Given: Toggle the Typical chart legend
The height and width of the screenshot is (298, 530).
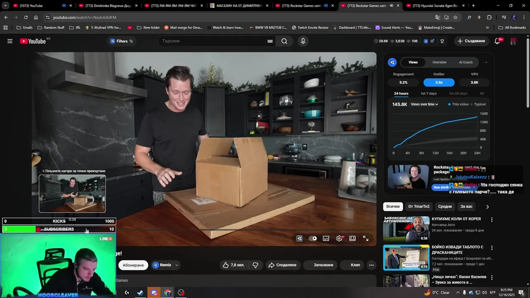Looking at the screenshot, I should [478, 104].
